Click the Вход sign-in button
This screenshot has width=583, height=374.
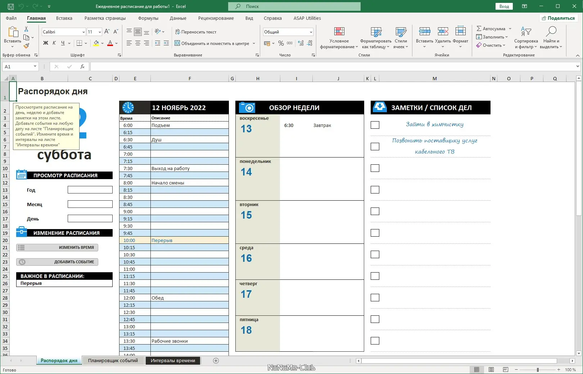click(504, 6)
